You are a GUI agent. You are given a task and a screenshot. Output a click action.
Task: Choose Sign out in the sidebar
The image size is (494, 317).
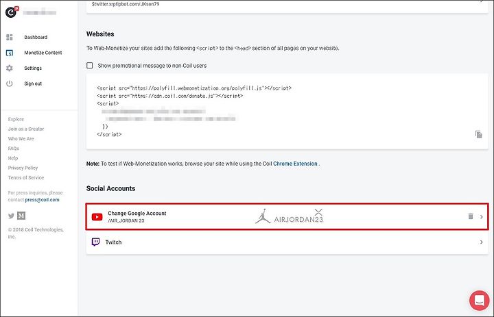33,84
